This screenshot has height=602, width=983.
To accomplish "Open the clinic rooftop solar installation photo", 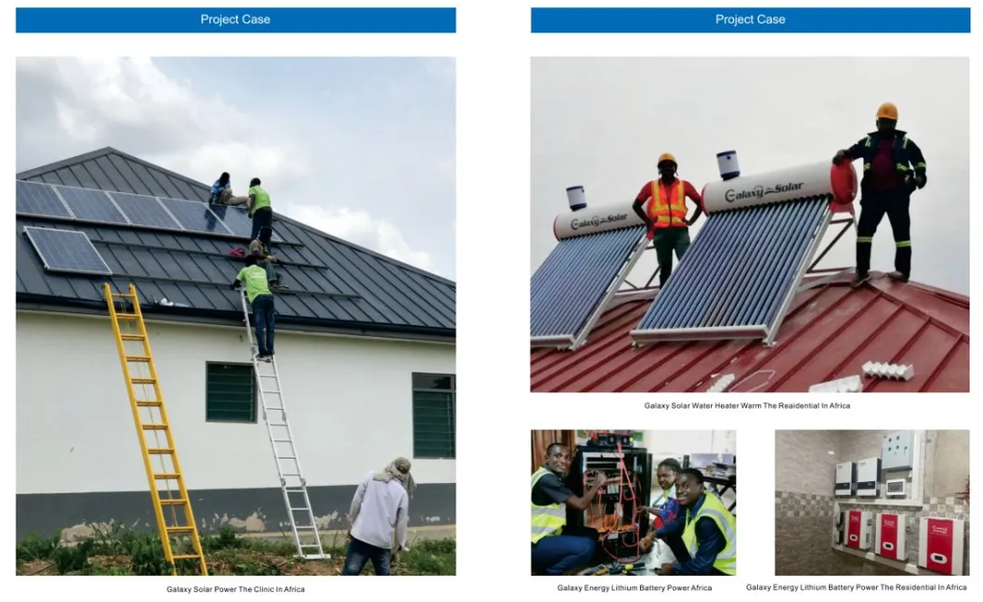I will click(x=236, y=316).
